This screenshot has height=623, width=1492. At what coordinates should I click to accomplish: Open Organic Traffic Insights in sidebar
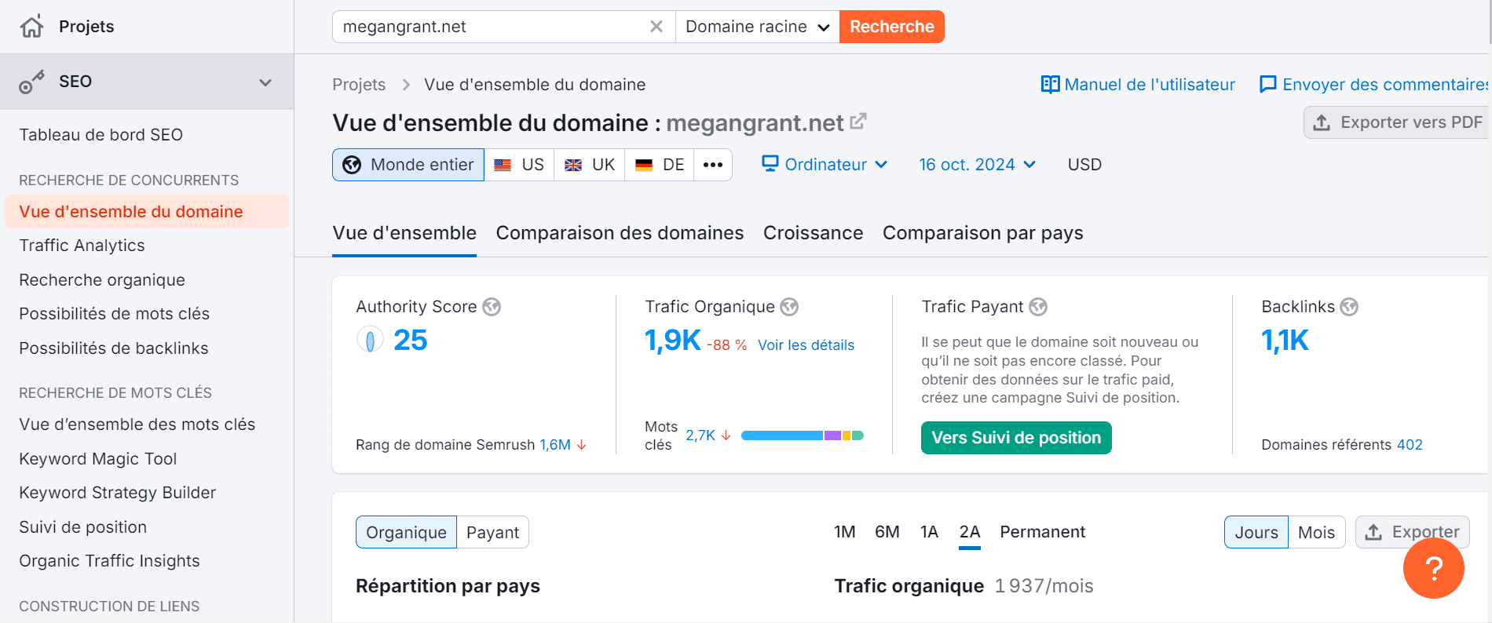[x=110, y=561]
